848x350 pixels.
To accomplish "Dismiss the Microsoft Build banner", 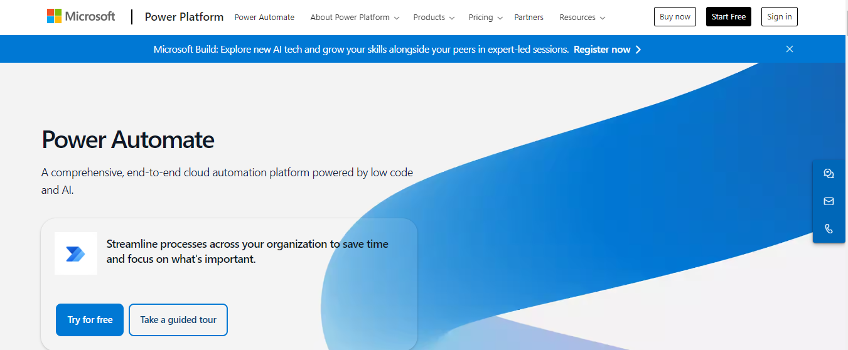I will coord(790,49).
